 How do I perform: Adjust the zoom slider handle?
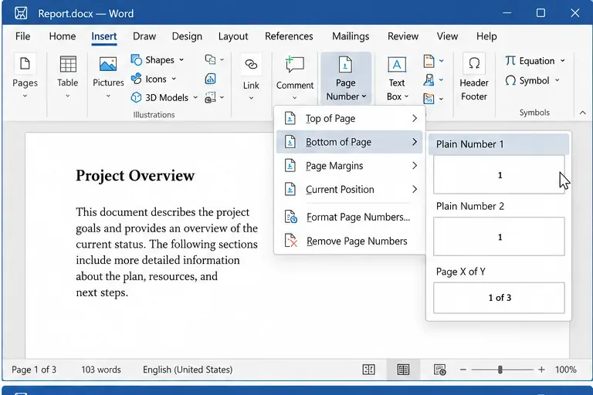coord(500,370)
